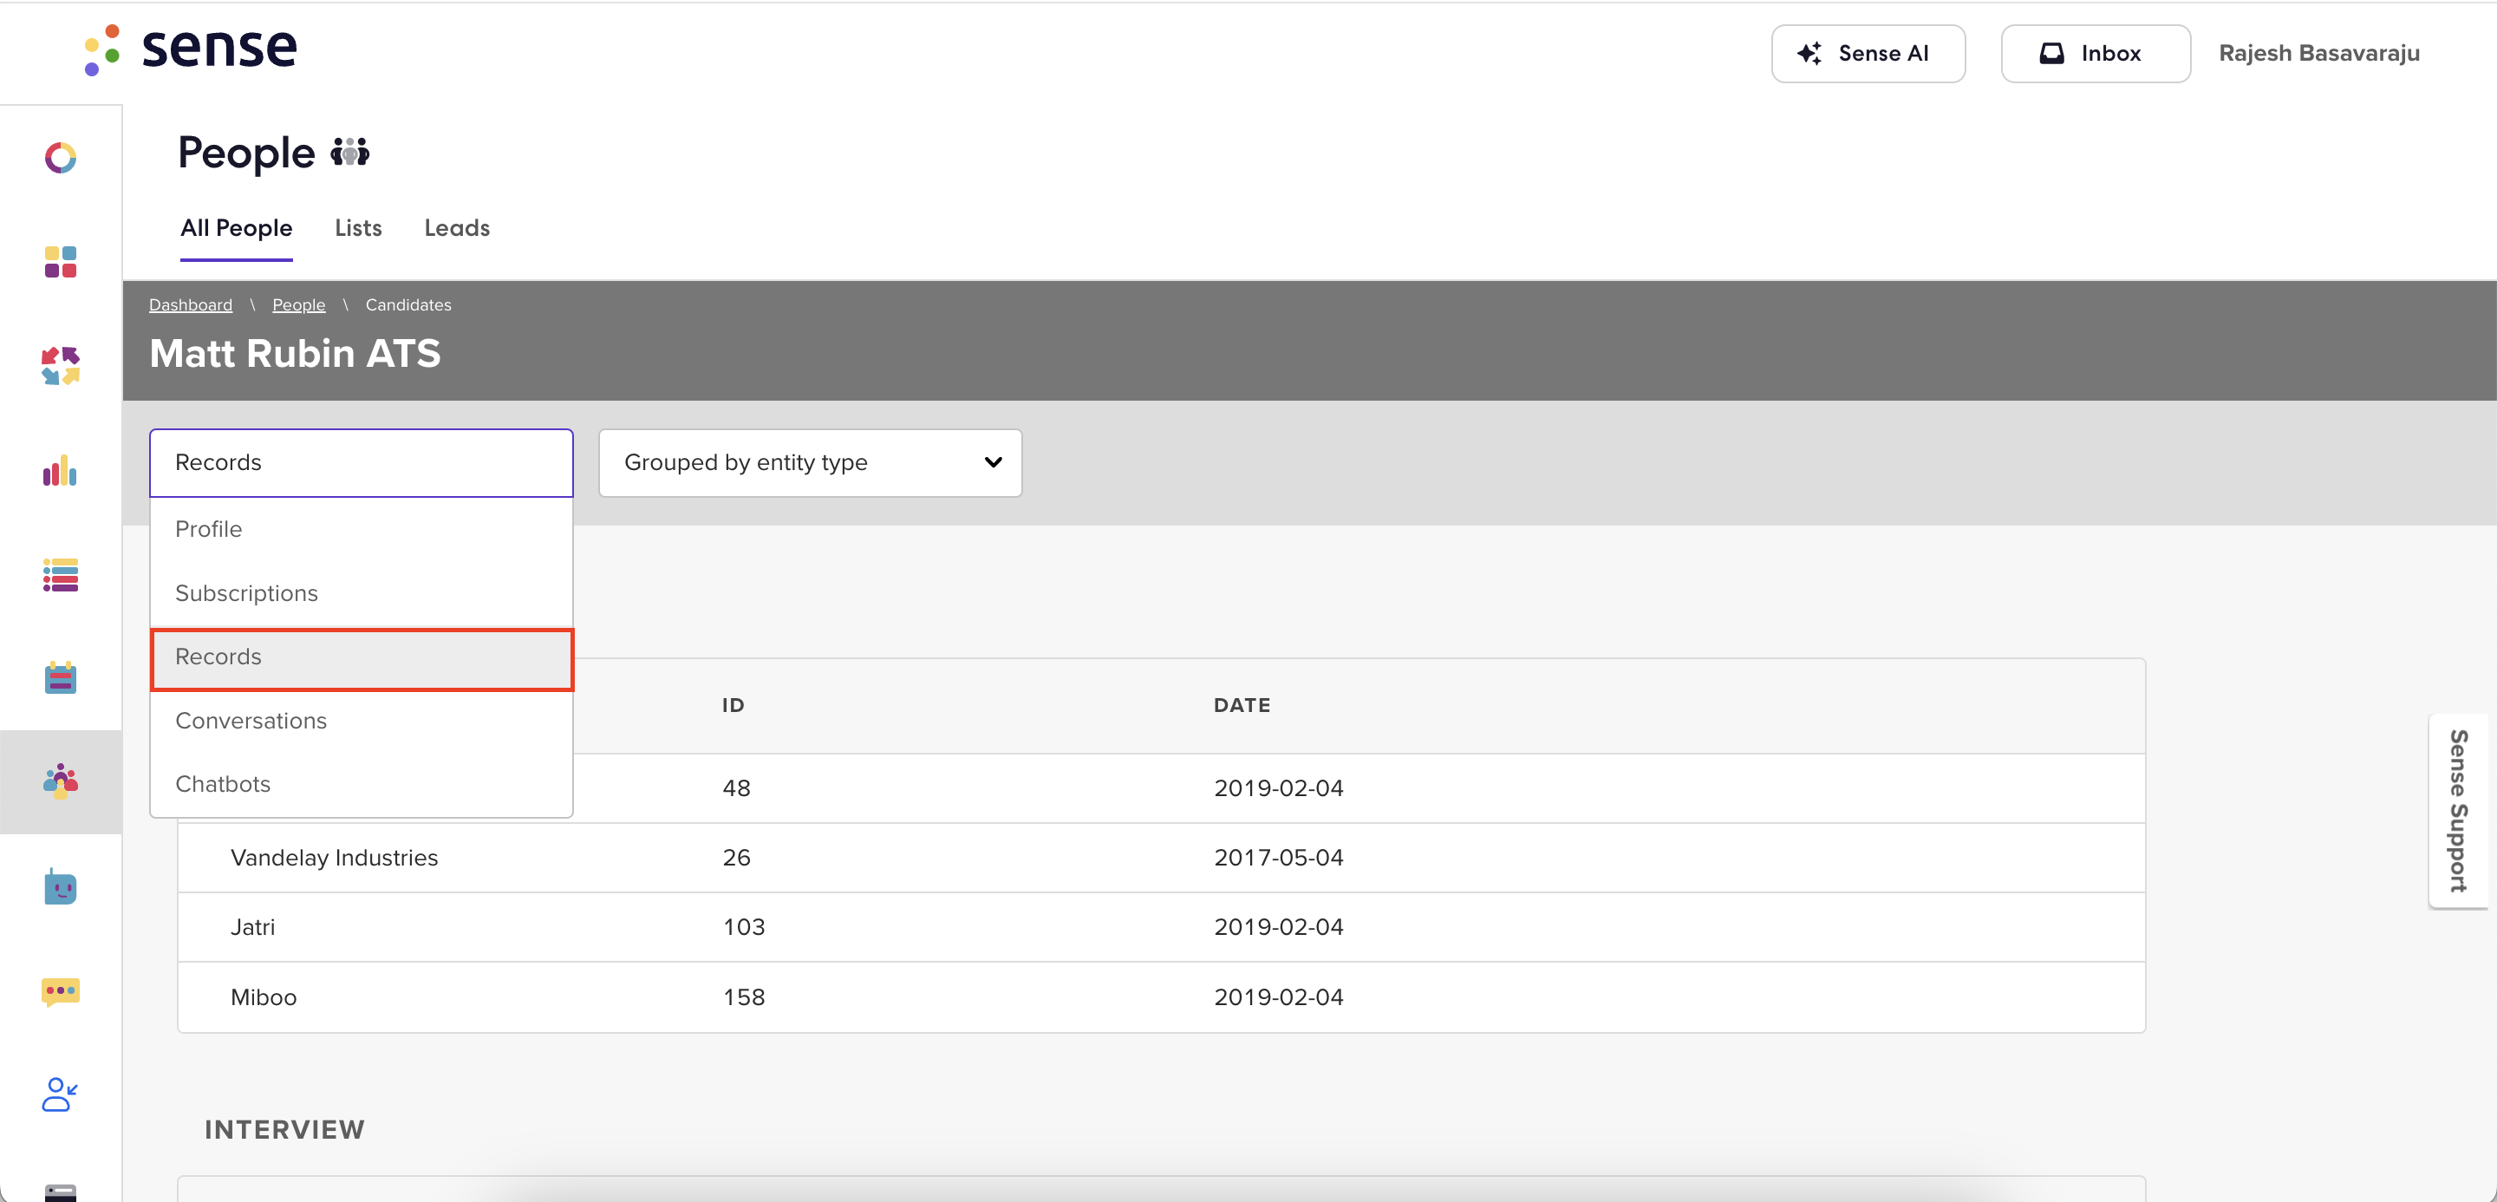Switch to the All People tab

point(237,228)
